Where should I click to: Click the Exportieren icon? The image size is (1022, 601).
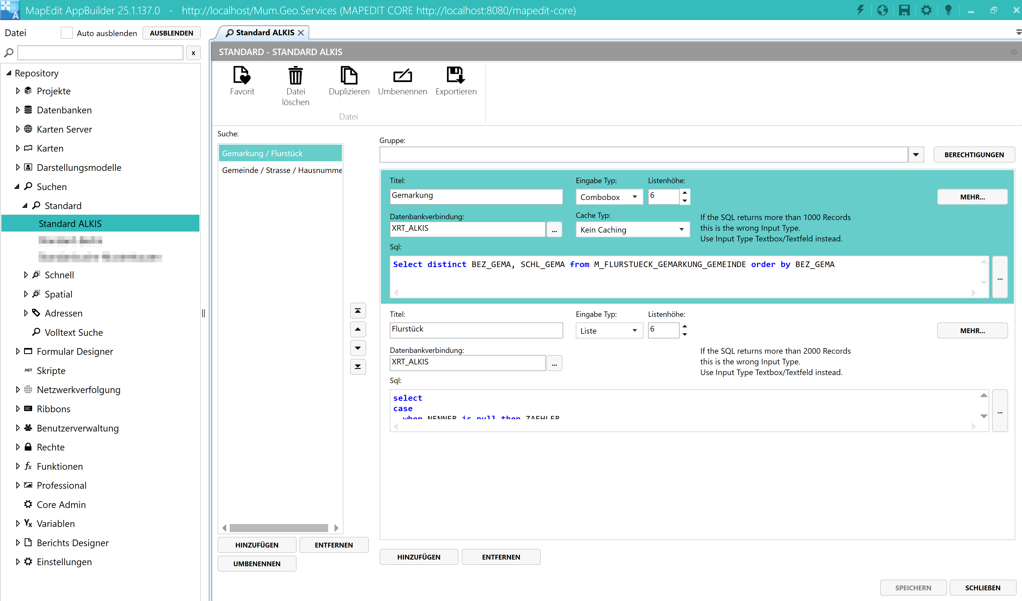[455, 75]
